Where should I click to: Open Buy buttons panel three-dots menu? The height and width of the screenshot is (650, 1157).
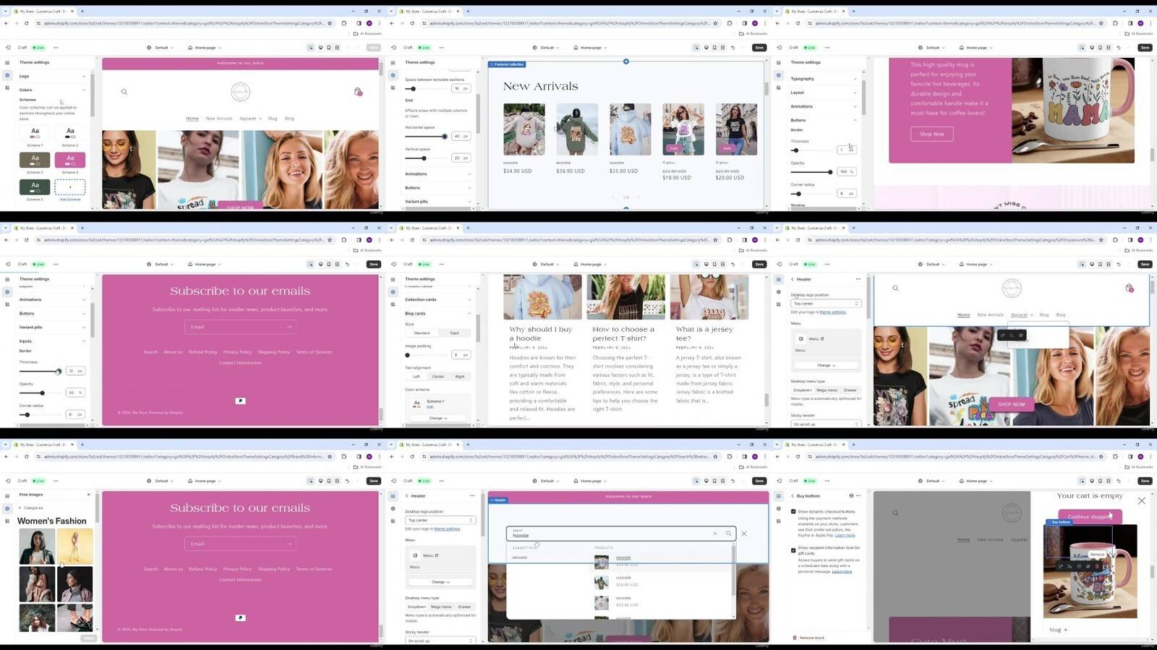click(858, 496)
